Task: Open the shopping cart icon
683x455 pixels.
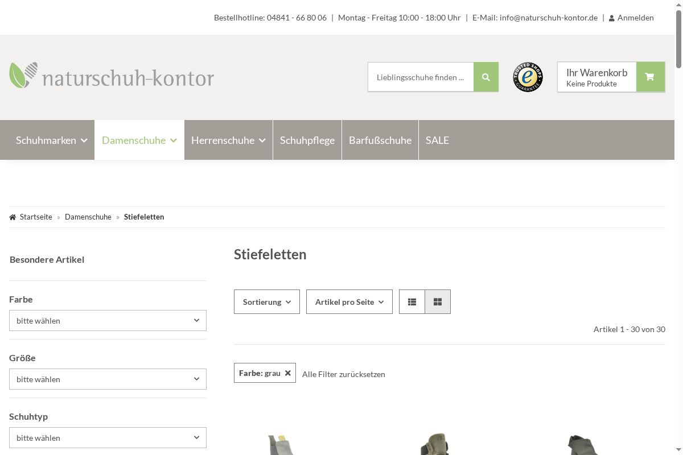Action: tap(650, 77)
